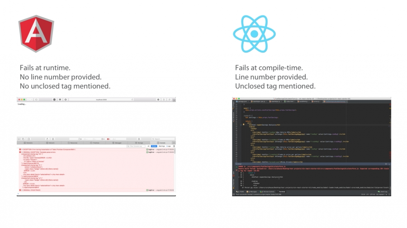Click the red errors count in inspector dashboard
The width and height of the screenshot is (407, 228).
pos(109,139)
